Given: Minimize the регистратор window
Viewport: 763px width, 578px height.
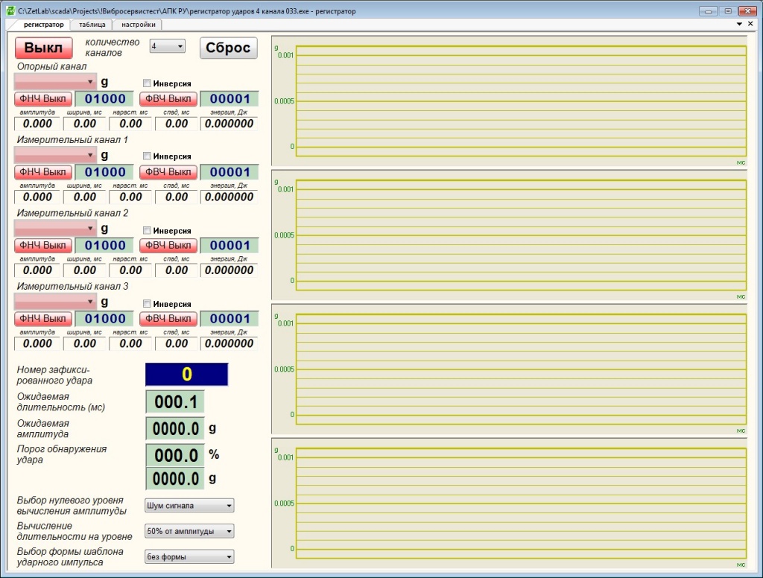Looking at the screenshot, I should pyautogui.click(x=708, y=10).
